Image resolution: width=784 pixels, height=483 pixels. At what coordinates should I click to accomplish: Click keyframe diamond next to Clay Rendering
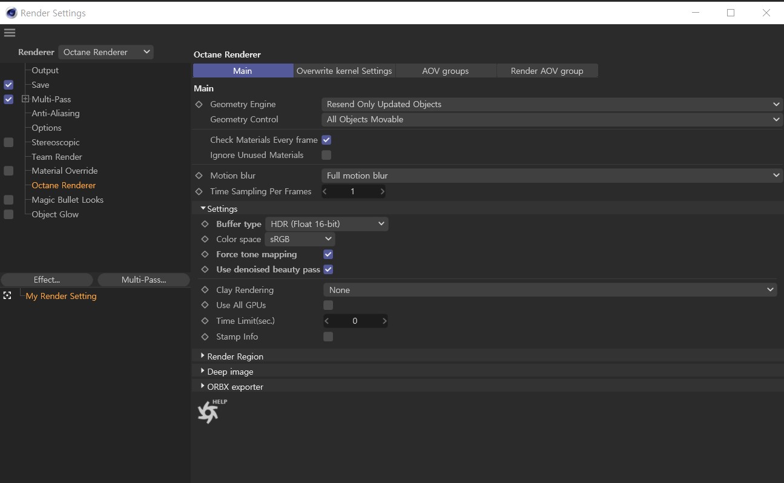(205, 290)
